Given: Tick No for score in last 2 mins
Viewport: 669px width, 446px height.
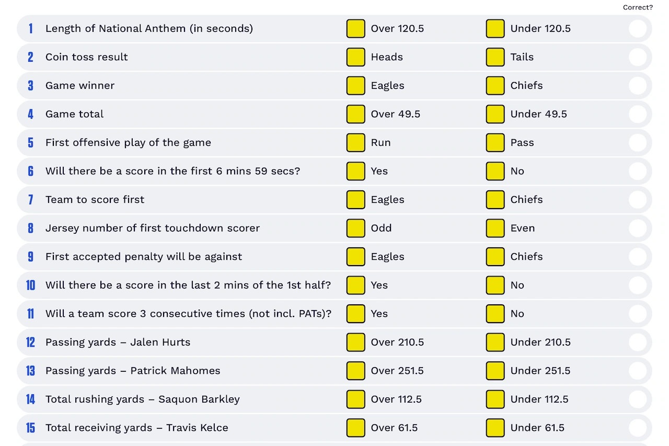Looking at the screenshot, I should coord(495,285).
